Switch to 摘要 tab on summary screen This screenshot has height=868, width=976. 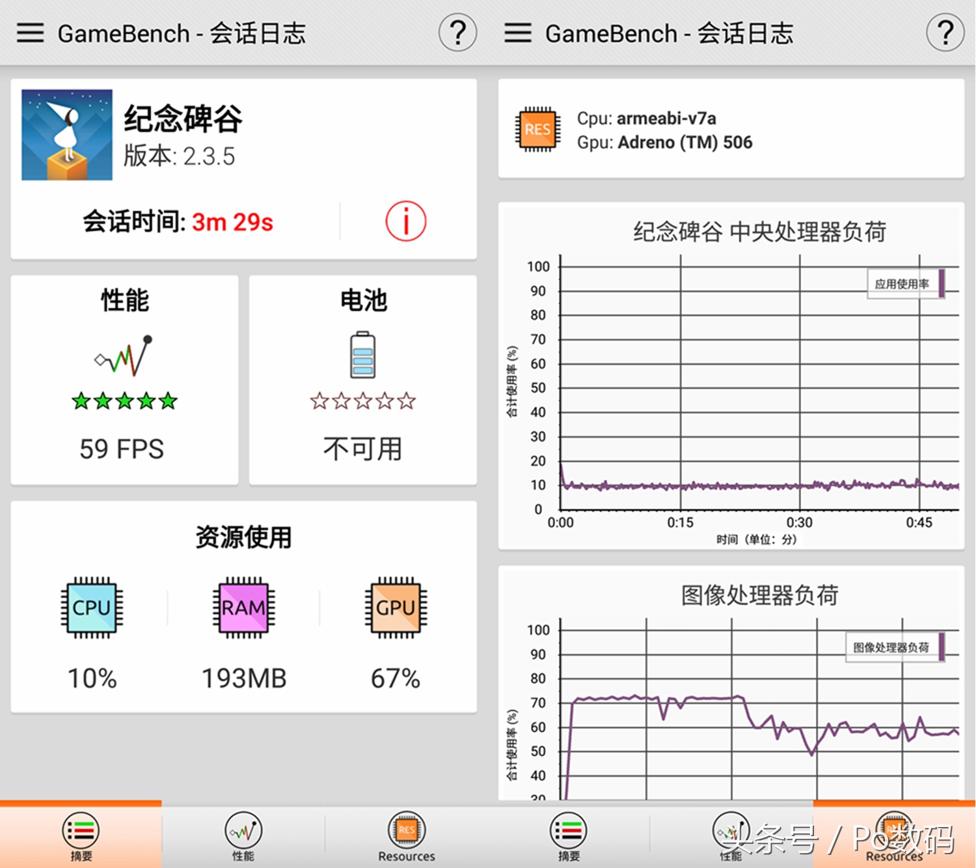coord(81,837)
